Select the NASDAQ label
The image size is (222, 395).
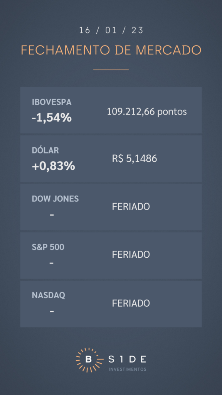48,295
